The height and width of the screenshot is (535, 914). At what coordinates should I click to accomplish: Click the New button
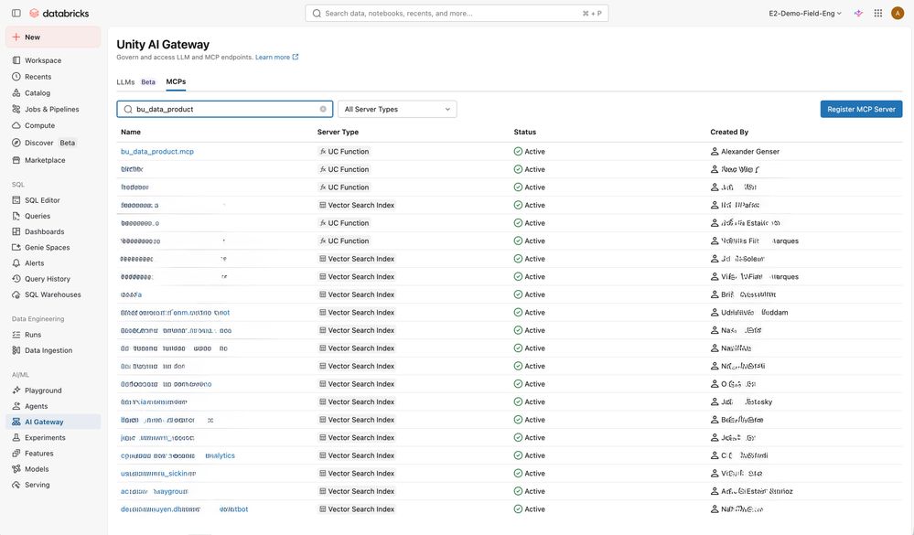(53, 37)
